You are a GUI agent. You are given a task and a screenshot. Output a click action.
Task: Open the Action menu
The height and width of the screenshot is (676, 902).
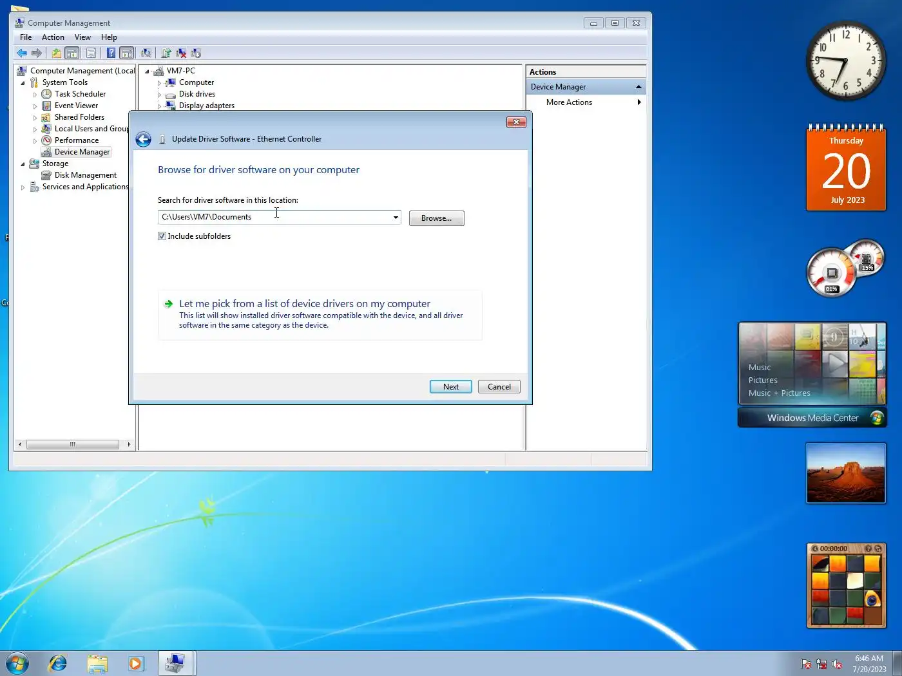click(x=53, y=37)
